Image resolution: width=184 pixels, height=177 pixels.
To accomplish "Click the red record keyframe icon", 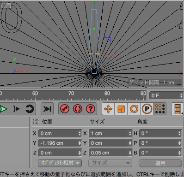I will click(x=65, y=109).
